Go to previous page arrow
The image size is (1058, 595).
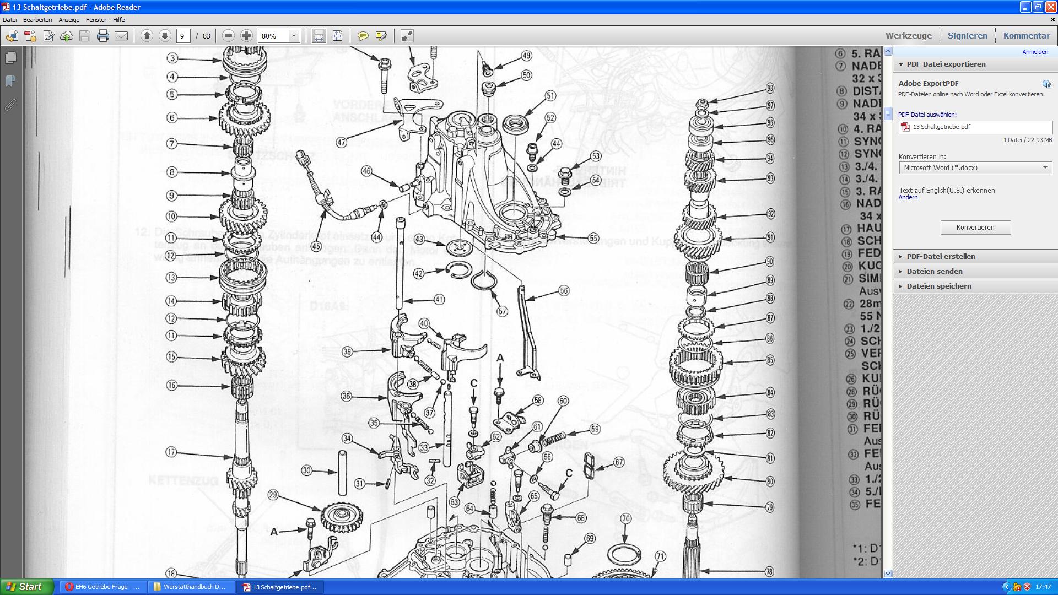pos(147,36)
